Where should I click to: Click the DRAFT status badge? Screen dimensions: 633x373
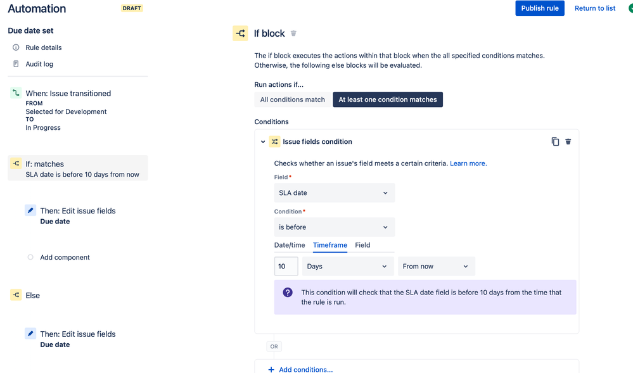[x=132, y=8]
